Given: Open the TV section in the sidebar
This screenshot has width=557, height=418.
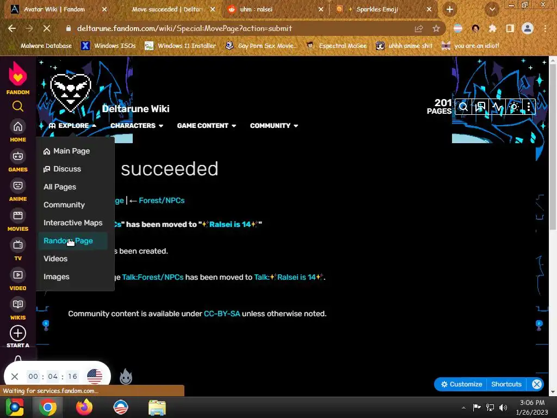Looking at the screenshot, I should 18,250.
